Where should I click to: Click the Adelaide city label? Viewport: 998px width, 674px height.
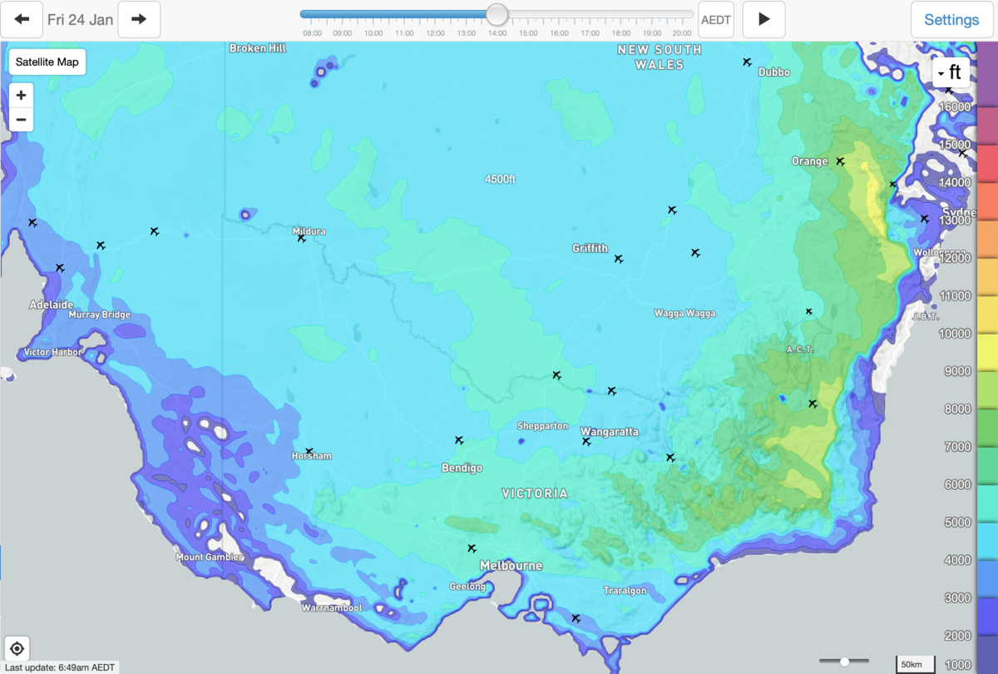click(52, 305)
